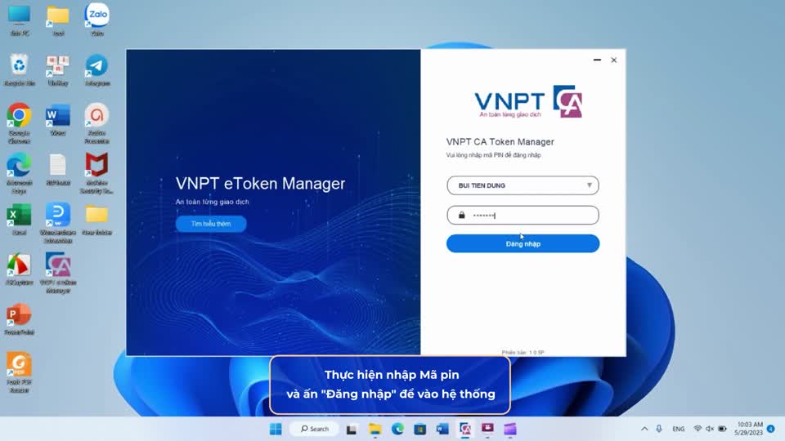Show hidden system tray icons chevron
This screenshot has height=441, width=785.
(644, 429)
